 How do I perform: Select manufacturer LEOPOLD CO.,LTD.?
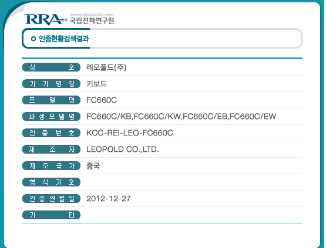122,150
